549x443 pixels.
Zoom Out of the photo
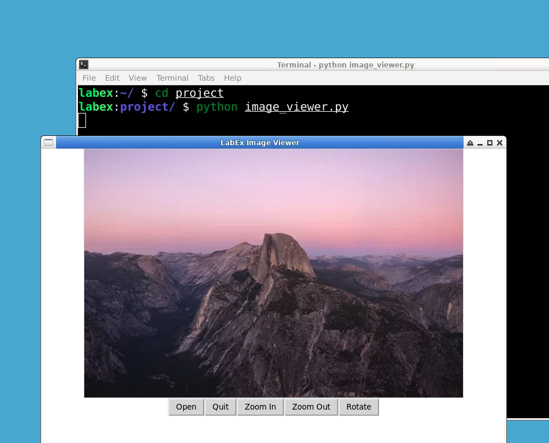coord(311,407)
